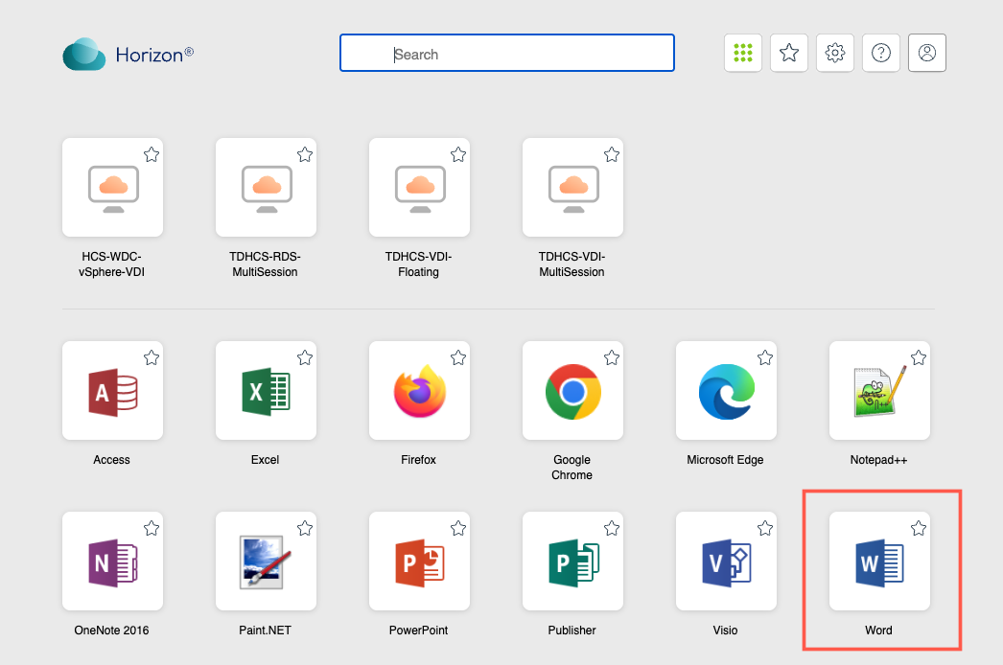Show all apps with green grid button

743,54
